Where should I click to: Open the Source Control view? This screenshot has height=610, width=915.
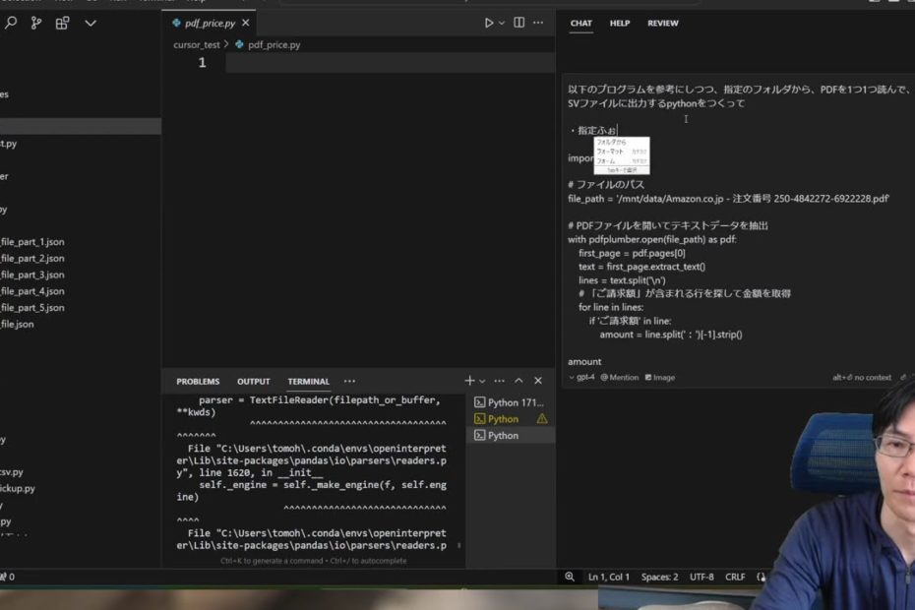pos(36,23)
